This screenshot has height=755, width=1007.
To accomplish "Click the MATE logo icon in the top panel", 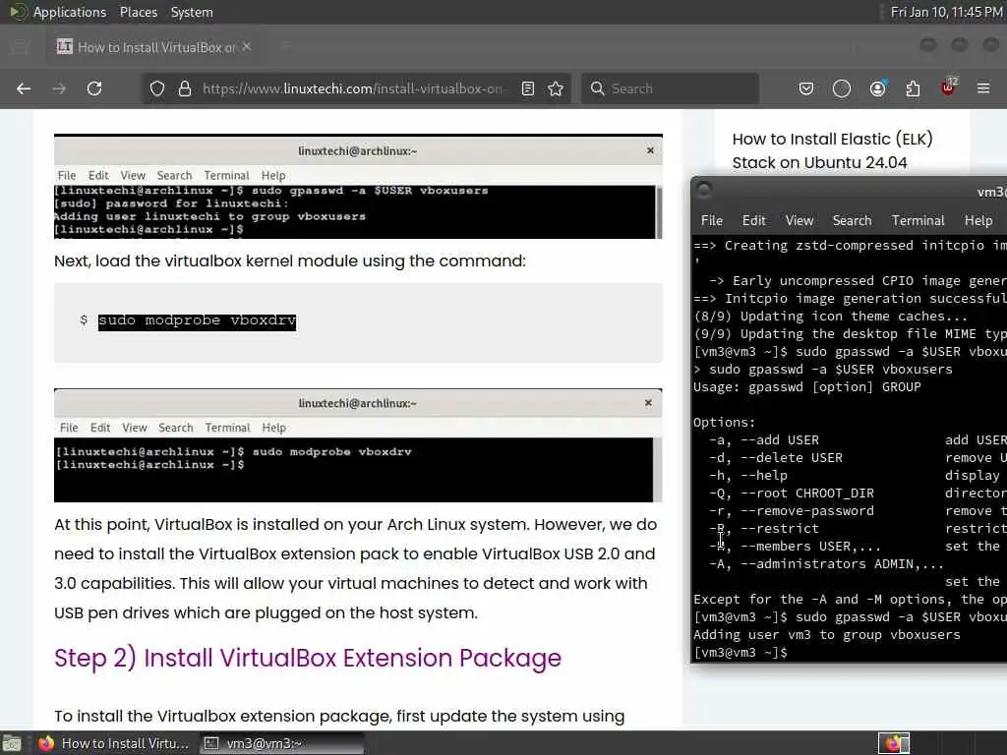I will pyautogui.click(x=18, y=12).
